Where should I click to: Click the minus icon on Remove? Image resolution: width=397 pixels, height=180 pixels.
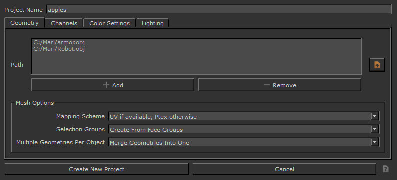click(x=267, y=85)
